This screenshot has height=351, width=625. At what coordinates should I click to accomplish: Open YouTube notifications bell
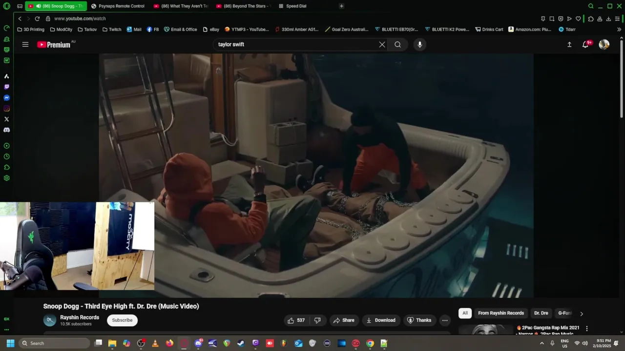click(585, 44)
